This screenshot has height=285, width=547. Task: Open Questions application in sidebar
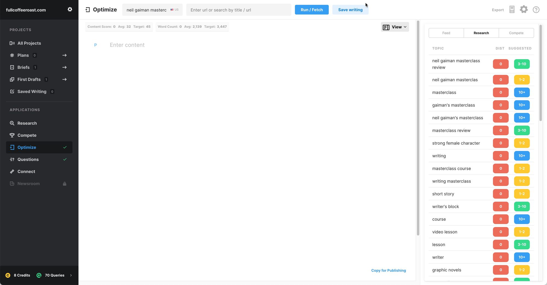(28, 159)
